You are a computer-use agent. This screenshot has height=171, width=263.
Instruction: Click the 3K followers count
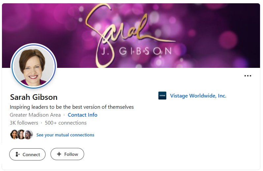(24, 123)
